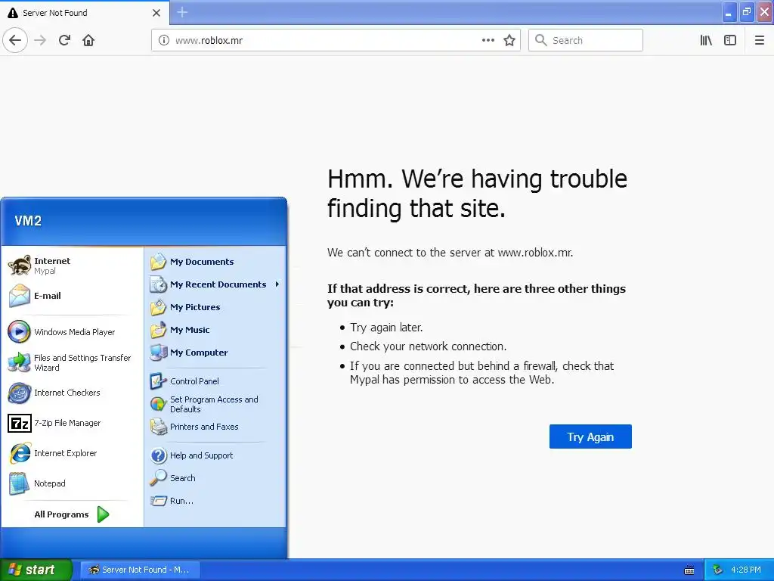Screen dimensions: 774x581
Task: Open Help and Support
Action: click(215, 455)
